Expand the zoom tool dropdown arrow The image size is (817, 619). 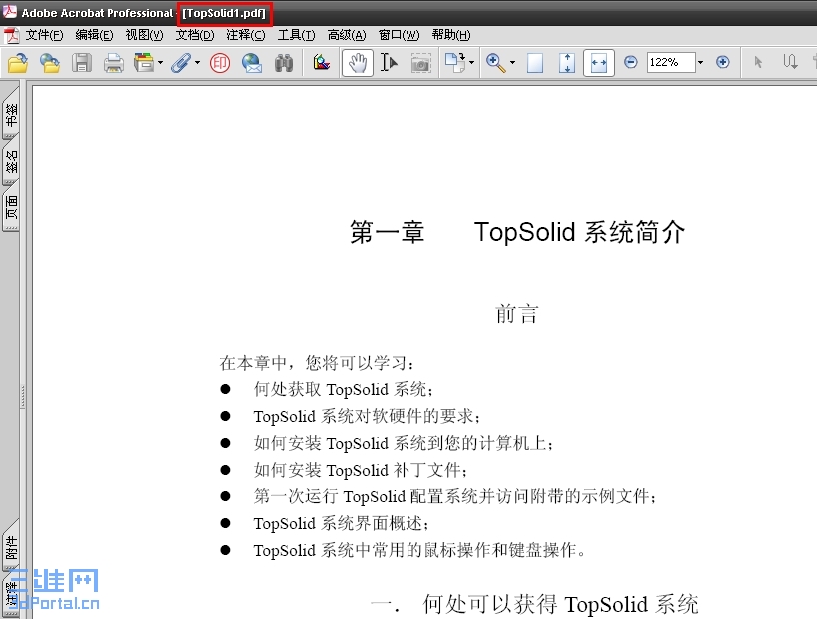[x=512, y=63]
